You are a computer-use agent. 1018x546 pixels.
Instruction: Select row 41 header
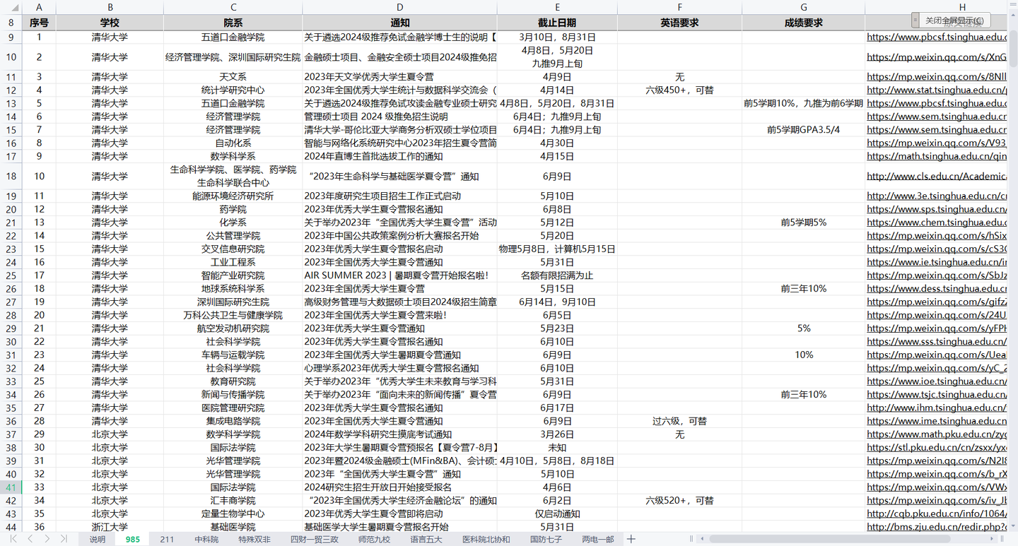click(x=11, y=487)
